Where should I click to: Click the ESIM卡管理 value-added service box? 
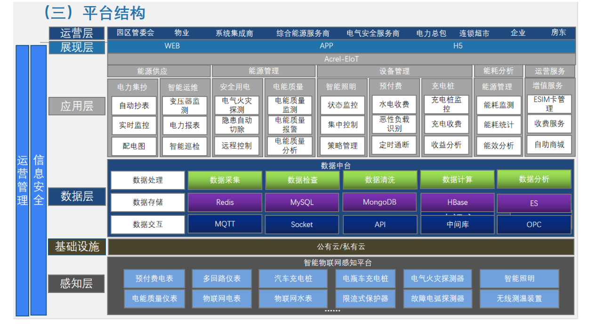[549, 104]
